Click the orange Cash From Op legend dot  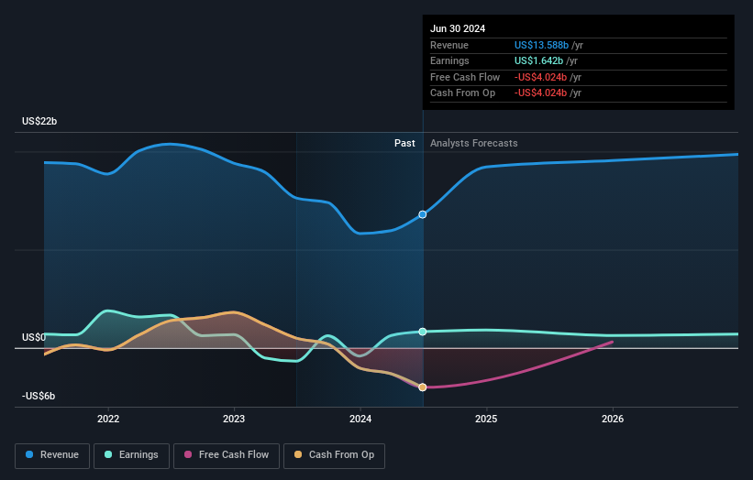298,454
